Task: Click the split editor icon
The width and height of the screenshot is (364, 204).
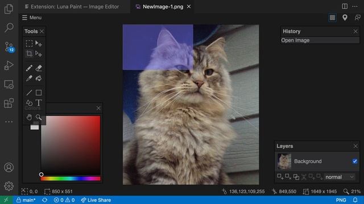Action: click(x=345, y=6)
